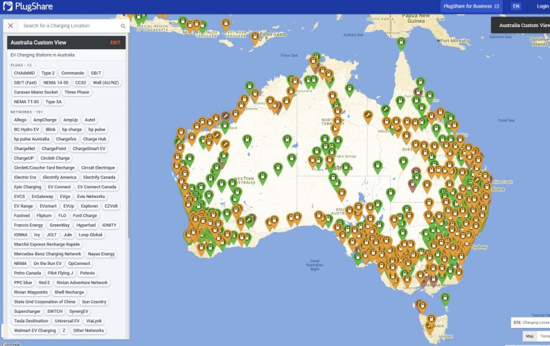Click the PlugShare logo in header

tap(28, 6)
